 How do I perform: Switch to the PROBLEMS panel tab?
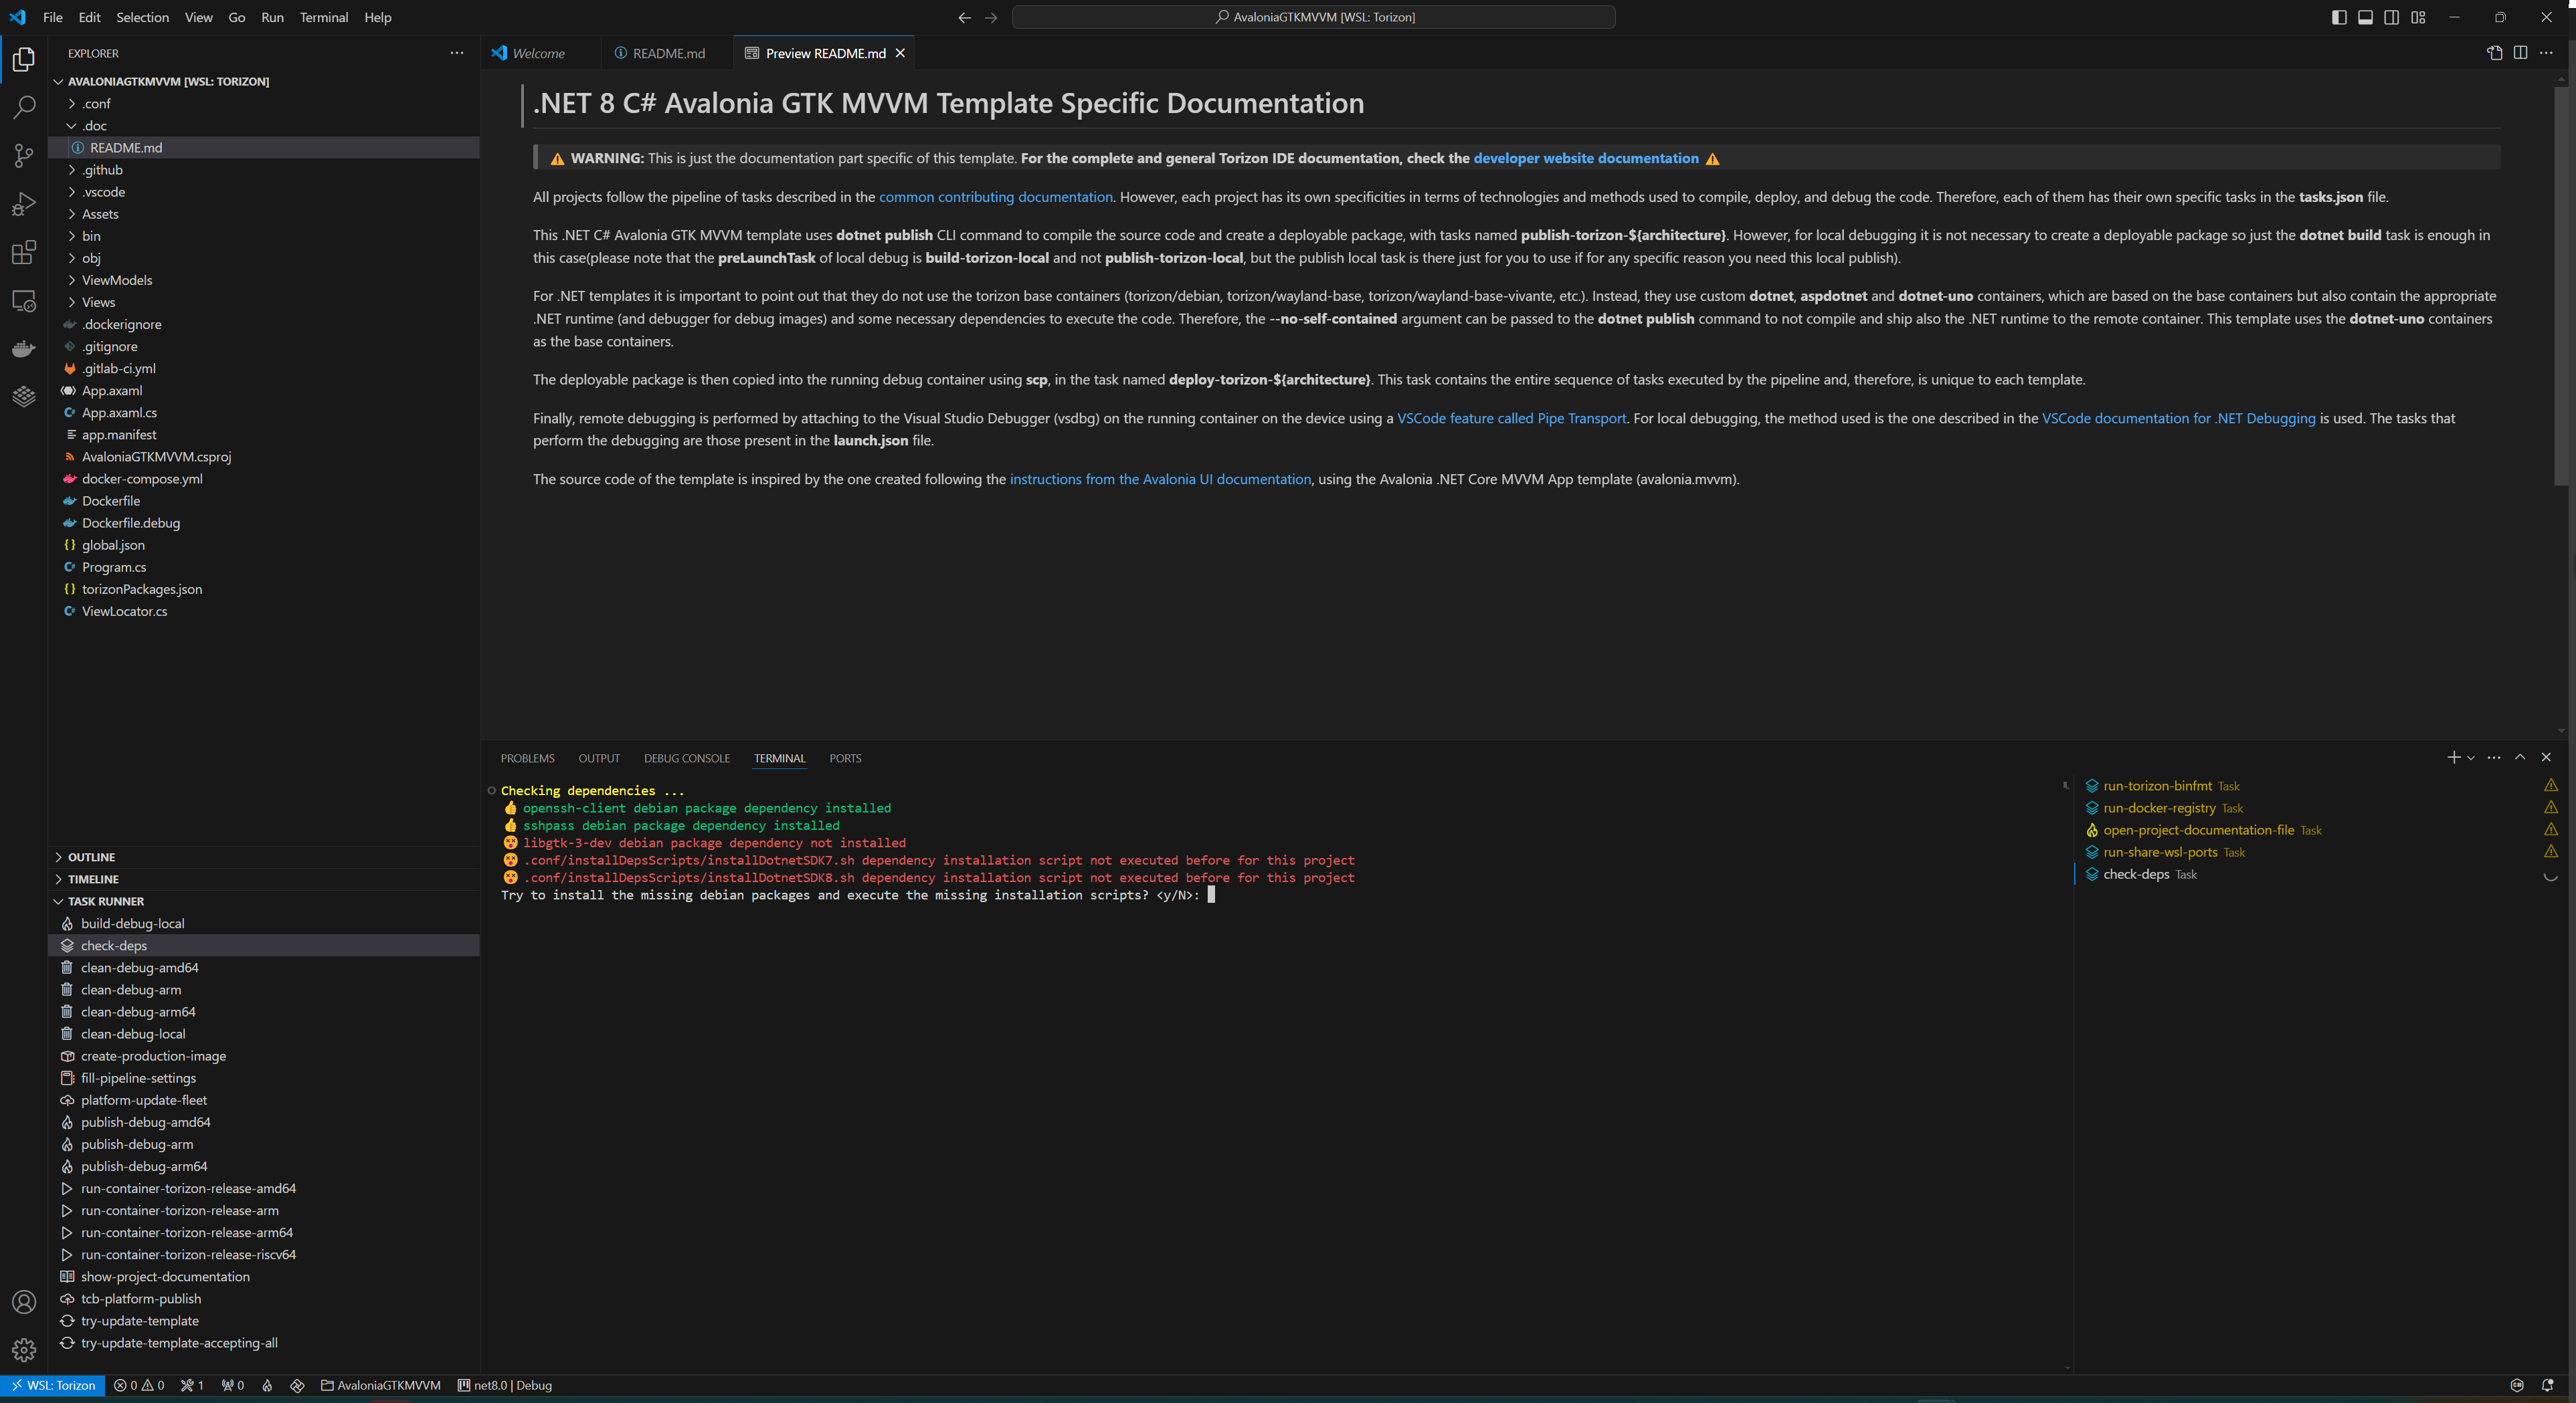click(x=527, y=758)
